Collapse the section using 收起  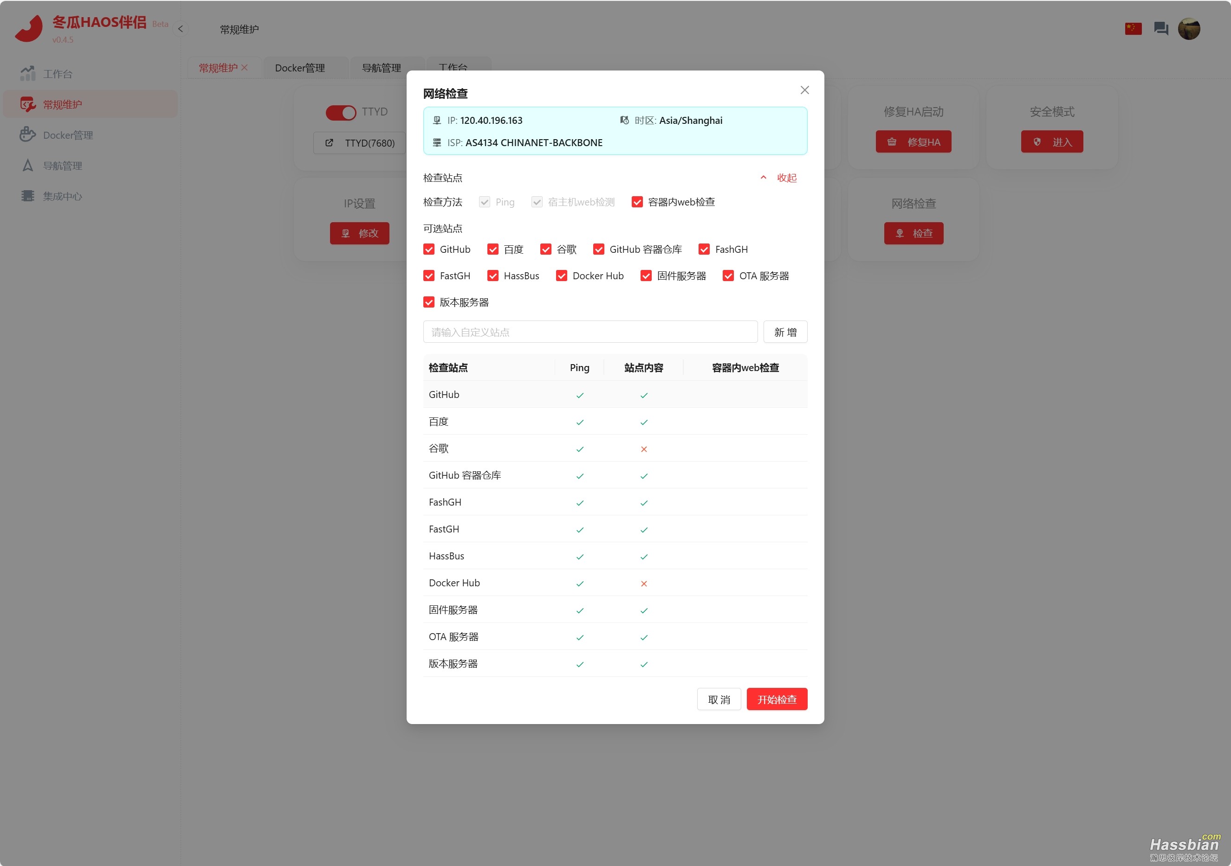click(x=779, y=178)
